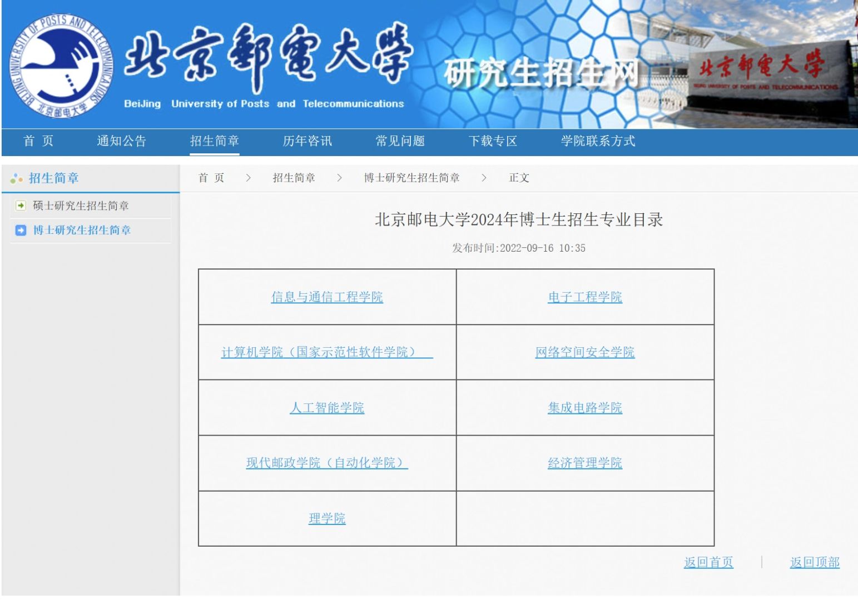Click the colored dots icon next to 招生简章 heading

pyautogui.click(x=16, y=179)
